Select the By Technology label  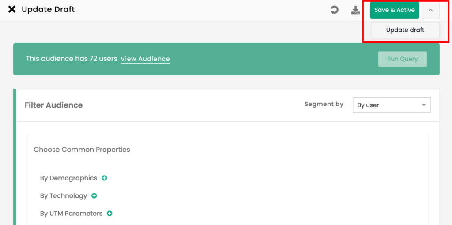[64, 196]
